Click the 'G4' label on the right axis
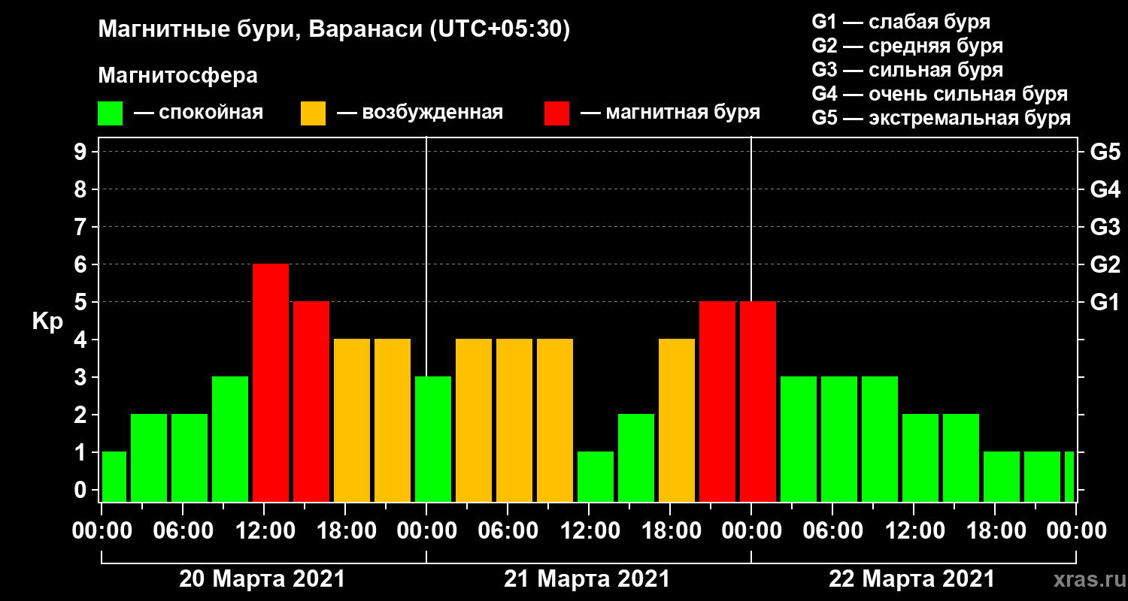The width and height of the screenshot is (1128, 601). click(x=1105, y=189)
